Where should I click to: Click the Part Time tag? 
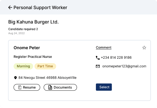(45, 66)
